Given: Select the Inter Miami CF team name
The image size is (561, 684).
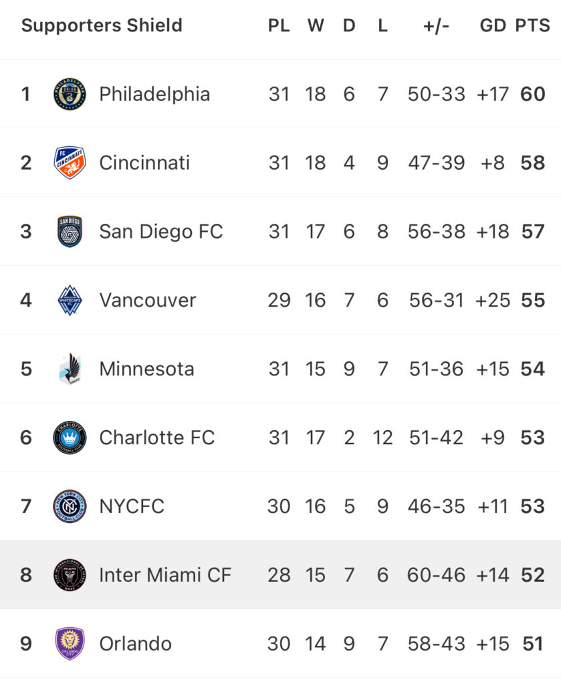Looking at the screenshot, I should (165, 575).
